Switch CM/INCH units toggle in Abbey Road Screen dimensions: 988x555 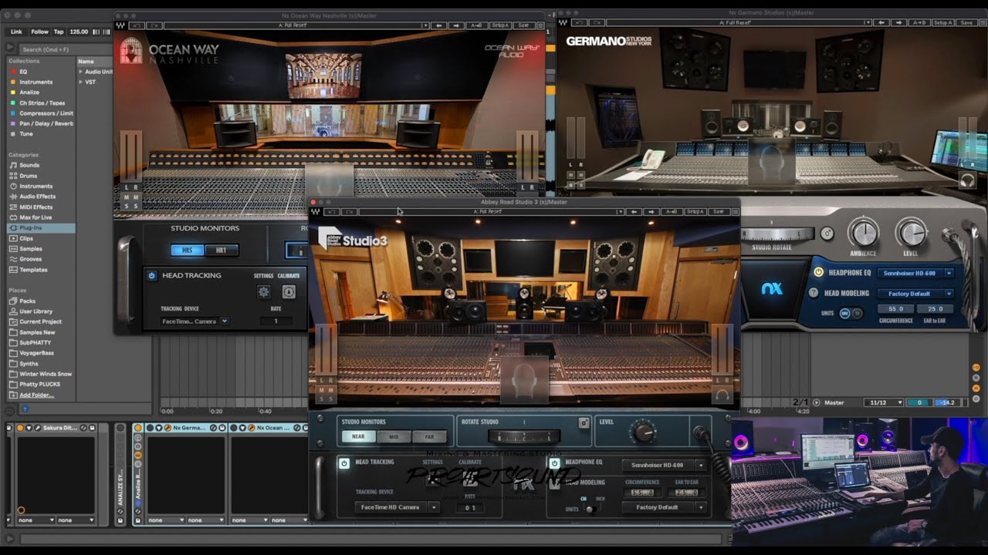(590, 509)
